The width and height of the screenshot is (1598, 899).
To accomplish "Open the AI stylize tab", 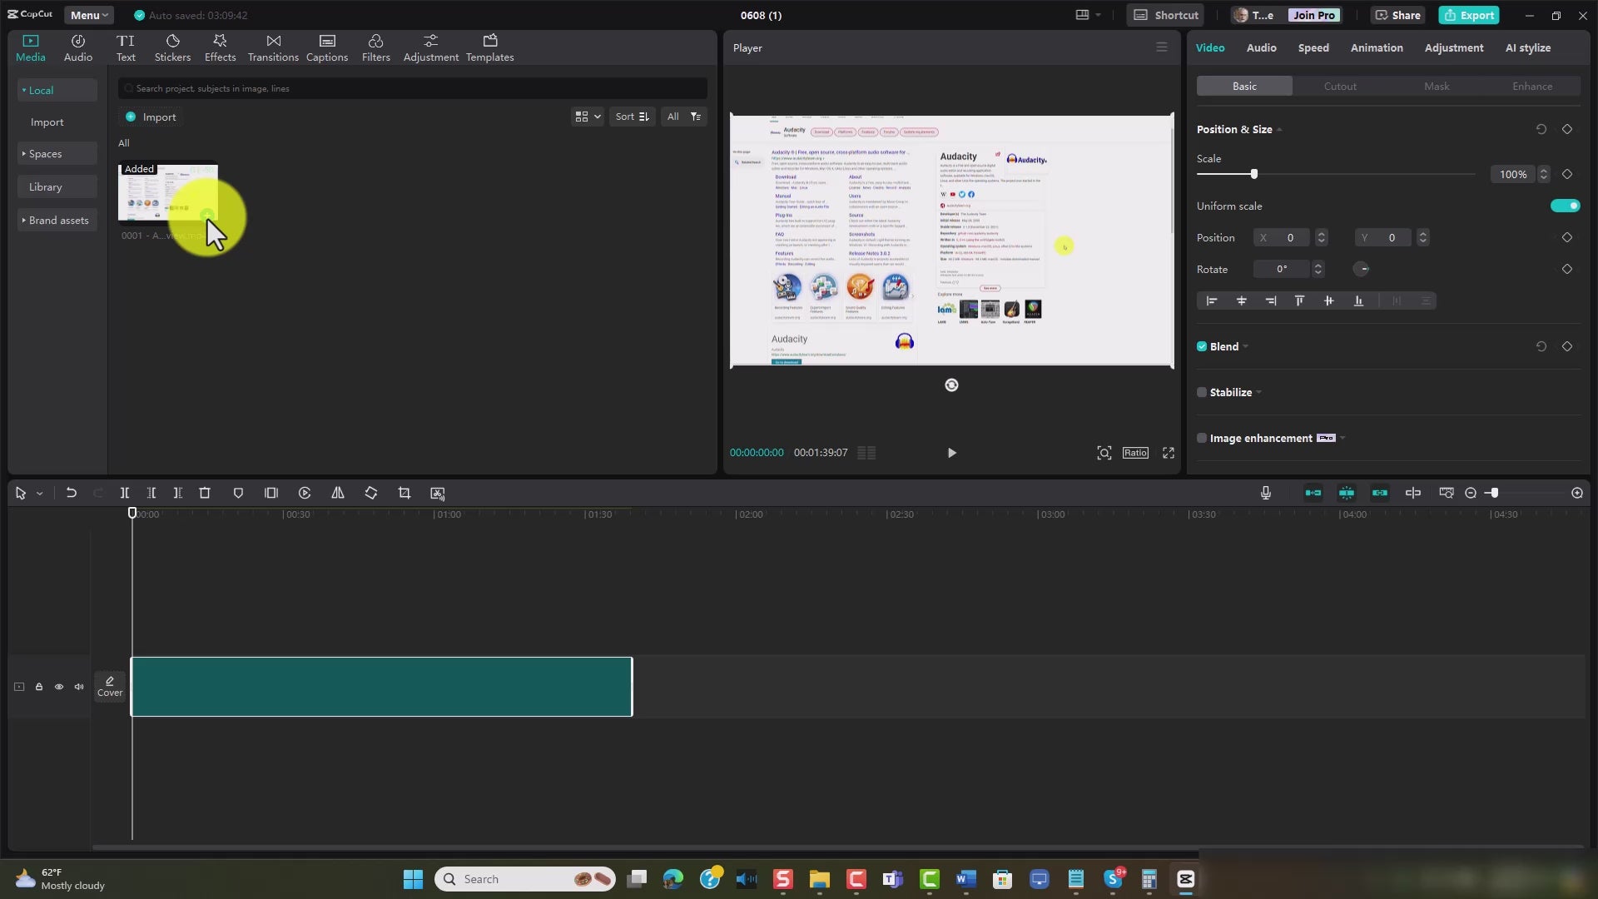I will click(1527, 47).
